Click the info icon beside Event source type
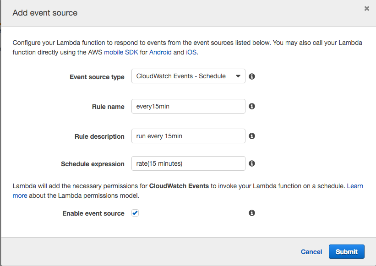This screenshot has height=266, width=376. pos(251,76)
